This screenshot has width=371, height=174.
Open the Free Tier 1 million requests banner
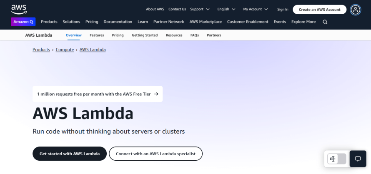[98, 94]
